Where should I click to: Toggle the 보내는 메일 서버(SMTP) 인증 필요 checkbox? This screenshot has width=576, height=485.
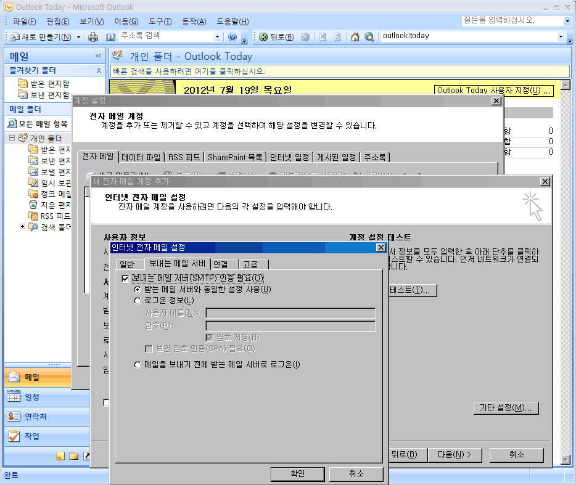(x=125, y=279)
